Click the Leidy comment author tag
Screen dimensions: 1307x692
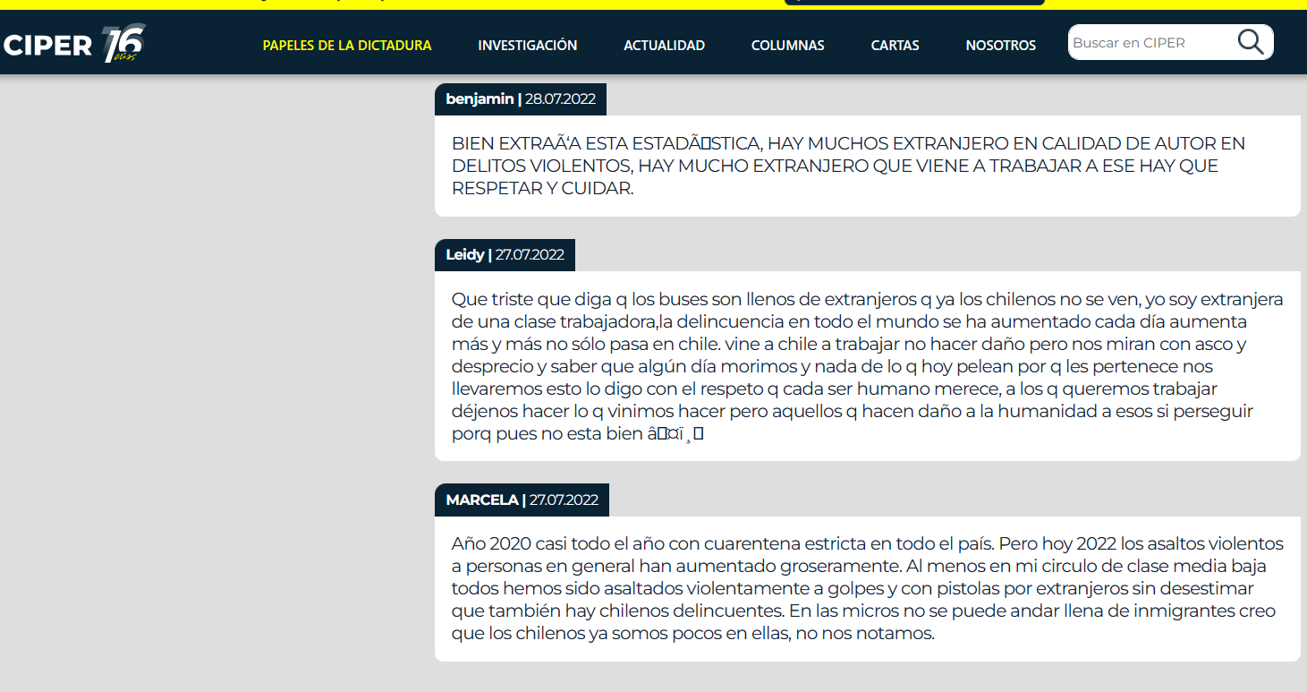point(505,255)
